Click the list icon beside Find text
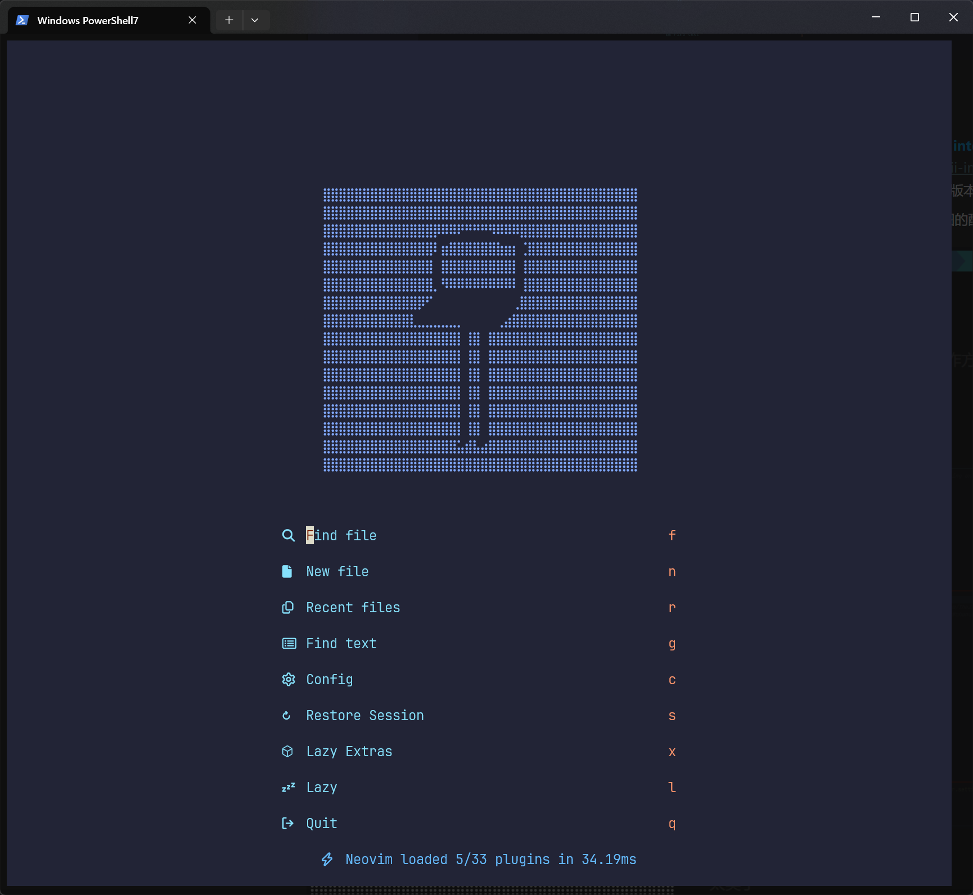Image resolution: width=973 pixels, height=895 pixels. pos(289,644)
